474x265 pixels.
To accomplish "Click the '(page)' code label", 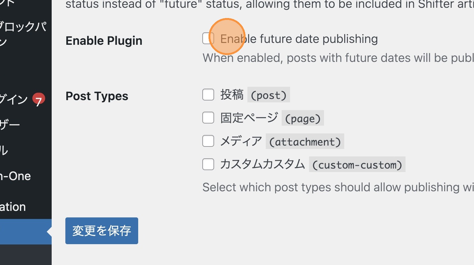I will tap(303, 119).
